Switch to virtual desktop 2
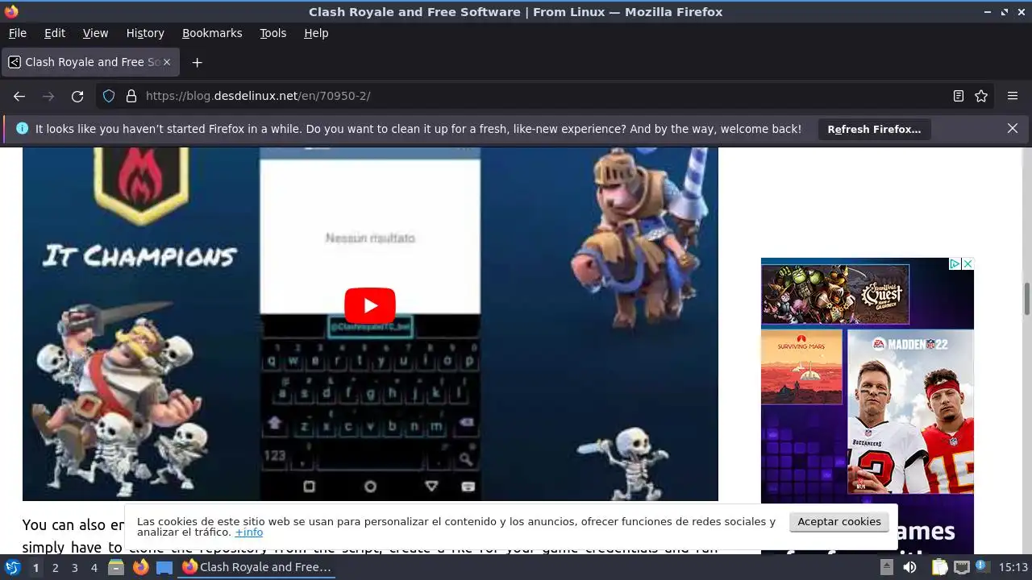This screenshot has width=1032, height=580. pos(55,567)
